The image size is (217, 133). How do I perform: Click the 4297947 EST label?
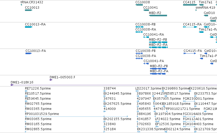[144, 99]
